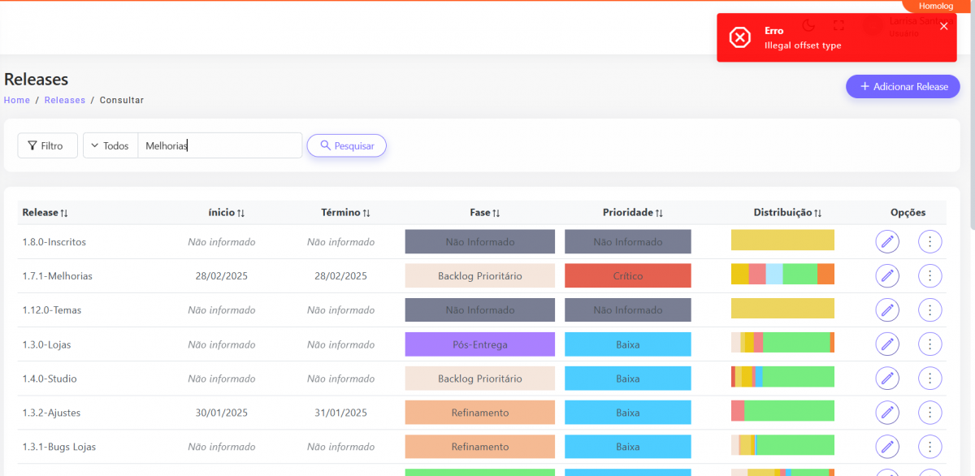This screenshot has height=476, width=975.
Task: Click the Crítico priority badge
Action: [627, 276]
